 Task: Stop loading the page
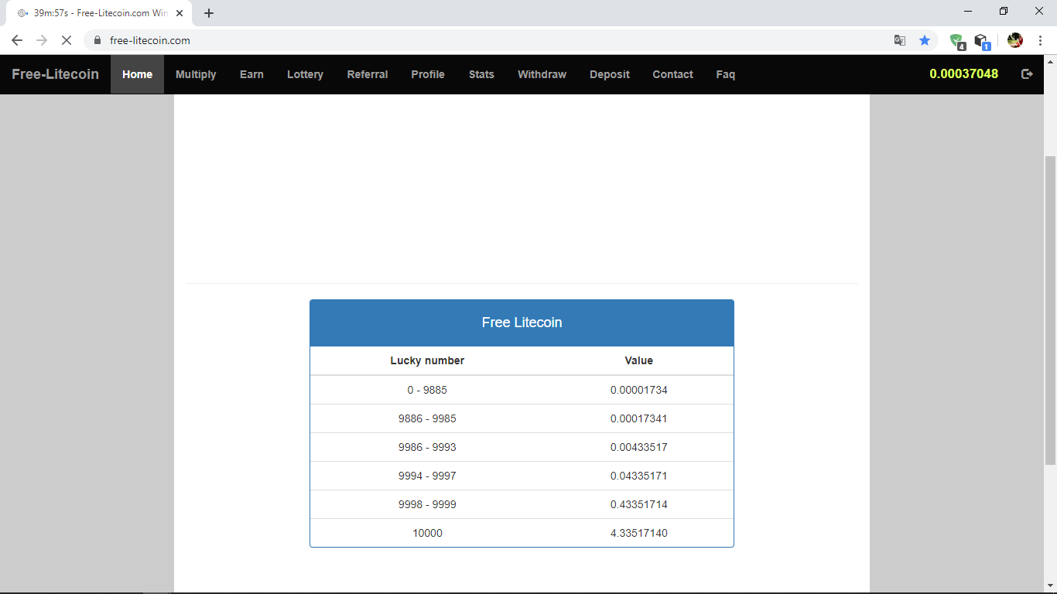[x=67, y=40]
